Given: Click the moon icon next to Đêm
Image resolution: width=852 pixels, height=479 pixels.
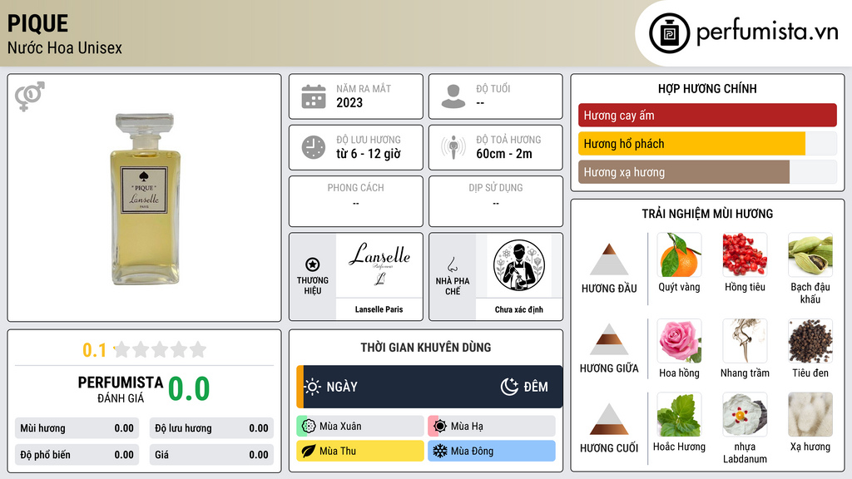Looking at the screenshot, I should [509, 387].
